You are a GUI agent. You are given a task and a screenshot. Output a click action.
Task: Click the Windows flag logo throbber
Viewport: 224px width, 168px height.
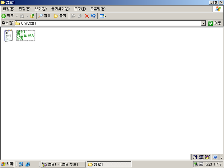point(218,9)
